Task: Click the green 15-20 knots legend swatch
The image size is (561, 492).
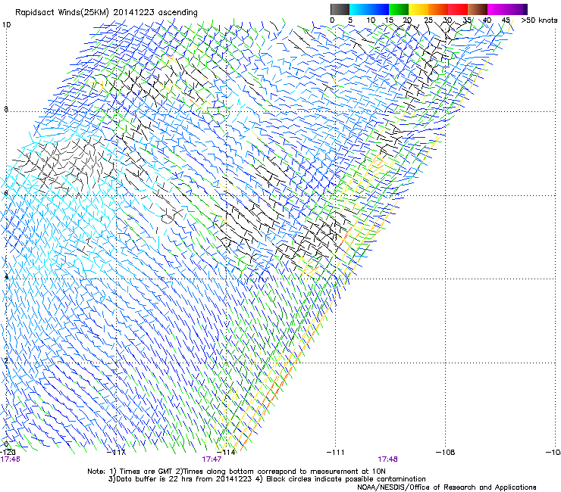Action: point(399,9)
